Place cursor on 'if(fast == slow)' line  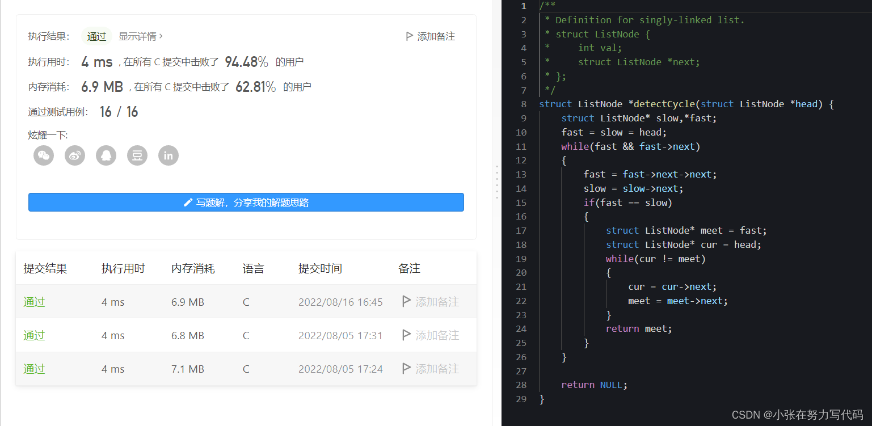(x=627, y=203)
